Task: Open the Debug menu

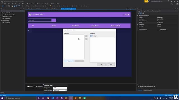Action: pyautogui.click(x=23, y=4)
